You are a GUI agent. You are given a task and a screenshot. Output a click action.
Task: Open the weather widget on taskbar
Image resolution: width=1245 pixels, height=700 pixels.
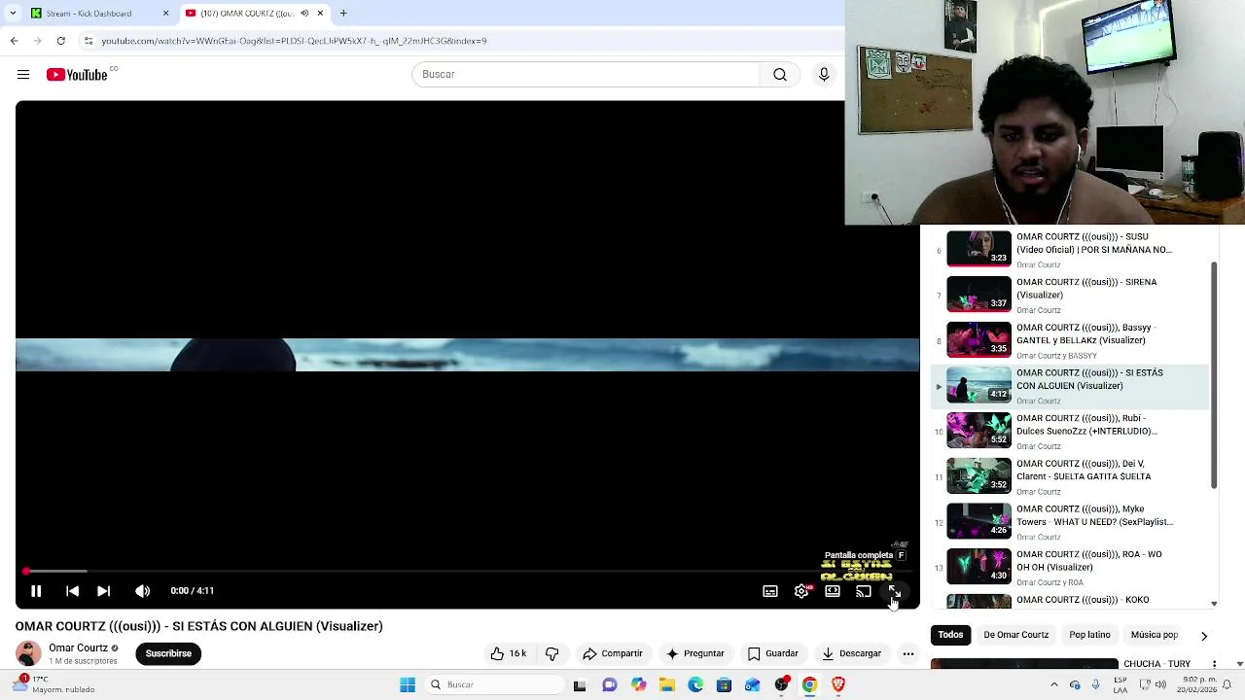[x=53, y=684]
